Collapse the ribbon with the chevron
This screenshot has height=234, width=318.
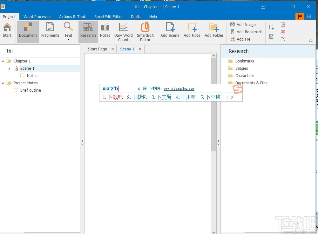point(311,41)
